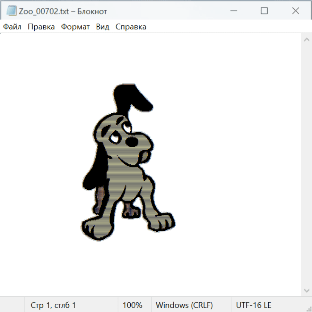Minimize the Notepad window
This screenshot has width=312, height=312.
click(x=233, y=11)
